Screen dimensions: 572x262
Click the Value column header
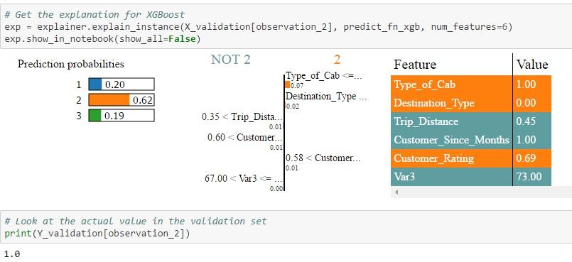pos(532,65)
